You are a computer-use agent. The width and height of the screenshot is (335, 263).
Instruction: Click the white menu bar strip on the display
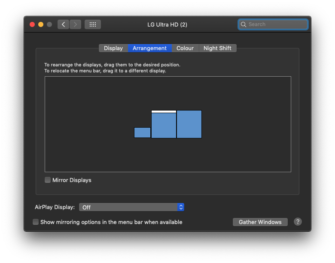(164, 112)
